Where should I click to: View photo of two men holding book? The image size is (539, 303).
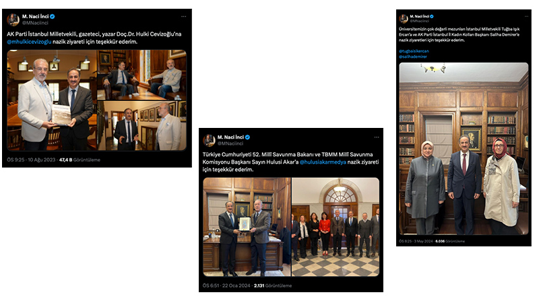pos(52,100)
